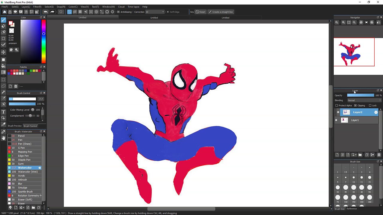This screenshot has width=383, height=215.
Task: Hide Layer1 with visibility dot
Action: point(336,120)
